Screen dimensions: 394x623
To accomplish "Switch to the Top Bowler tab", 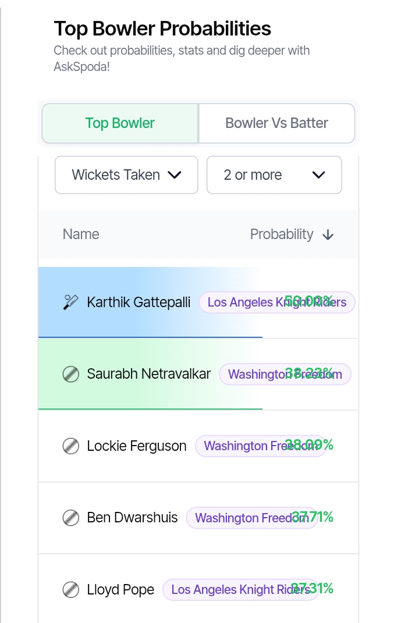I will click(x=120, y=123).
